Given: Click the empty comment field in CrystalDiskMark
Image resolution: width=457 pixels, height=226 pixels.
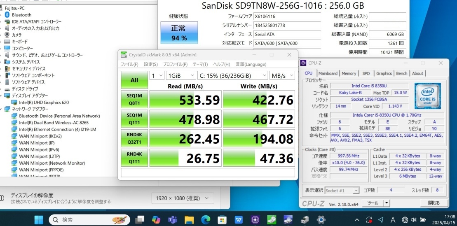Looking at the screenshot, I should click(208, 172).
